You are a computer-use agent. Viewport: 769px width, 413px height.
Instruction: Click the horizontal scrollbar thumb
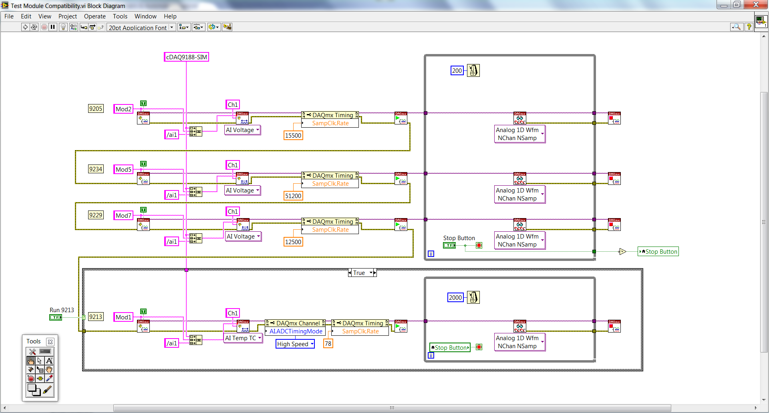click(392, 408)
